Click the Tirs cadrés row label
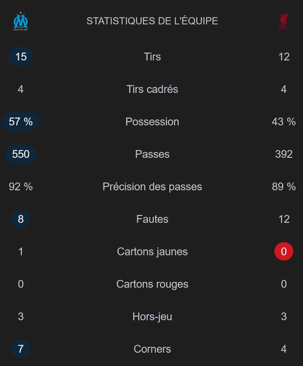This screenshot has height=366, width=303. point(152,89)
